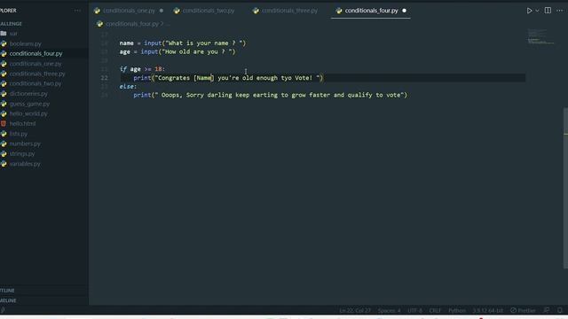
Task: Run the Python file with play button
Action: point(529,11)
